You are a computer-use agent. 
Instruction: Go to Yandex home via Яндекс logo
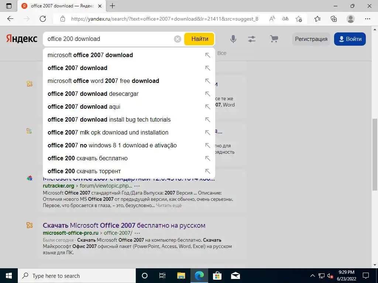[x=22, y=39]
